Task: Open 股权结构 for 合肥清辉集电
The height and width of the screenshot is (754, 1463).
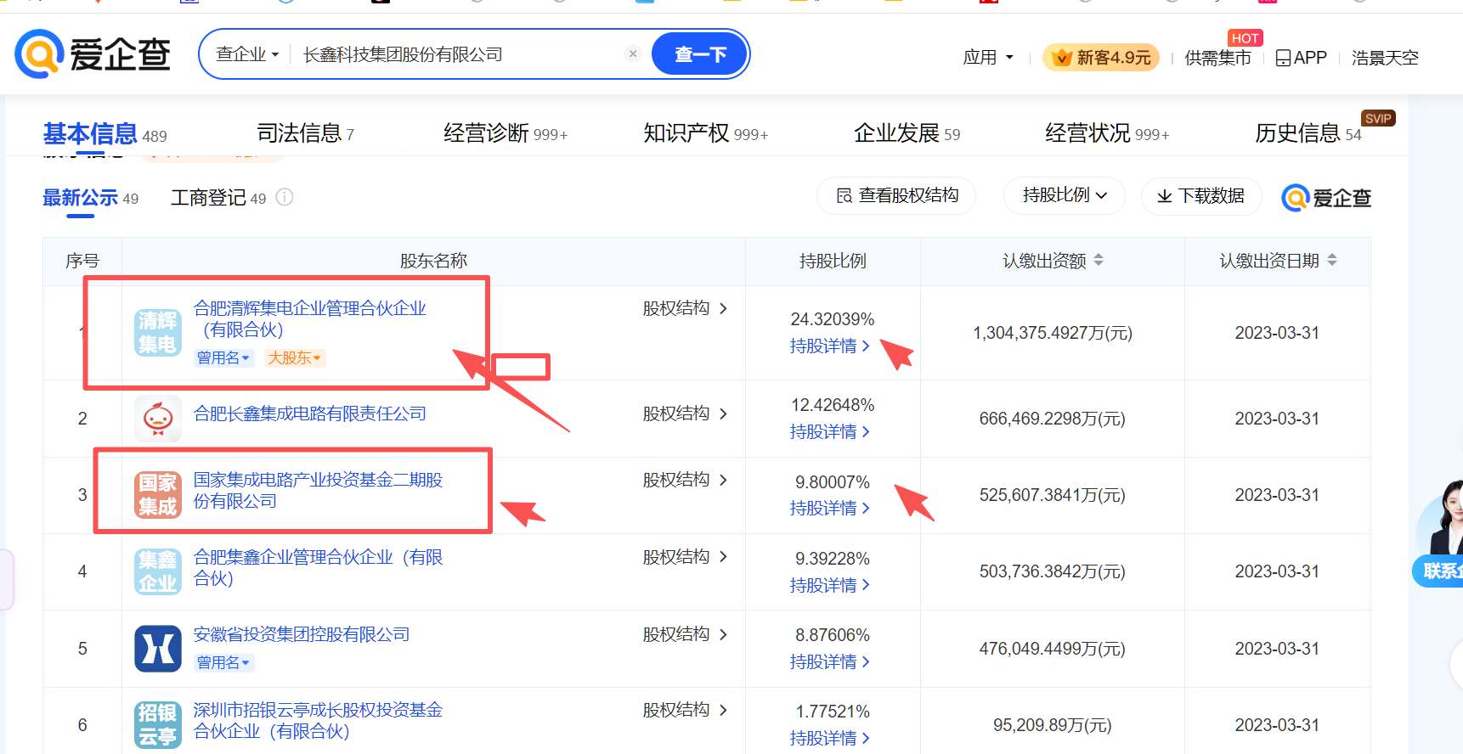Action: [x=685, y=308]
